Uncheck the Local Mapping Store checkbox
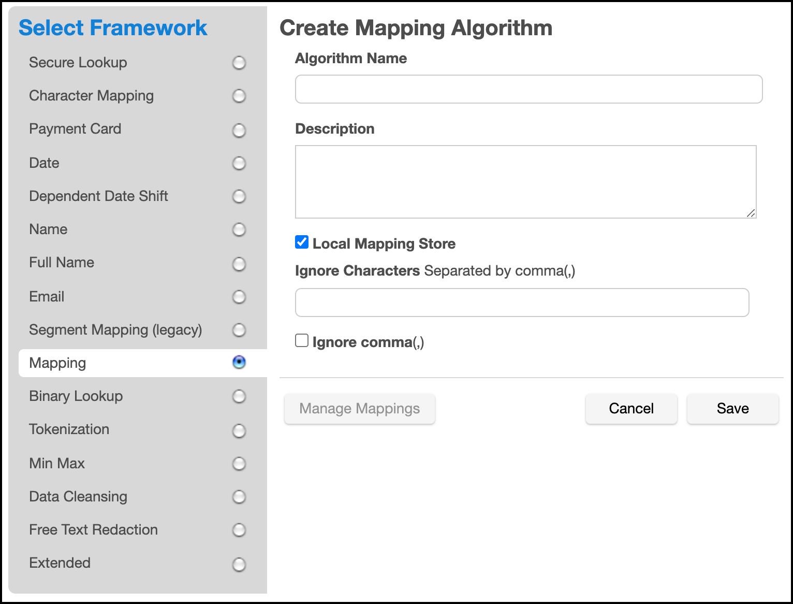This screenshot has height=604, width=793. point(302,242)
